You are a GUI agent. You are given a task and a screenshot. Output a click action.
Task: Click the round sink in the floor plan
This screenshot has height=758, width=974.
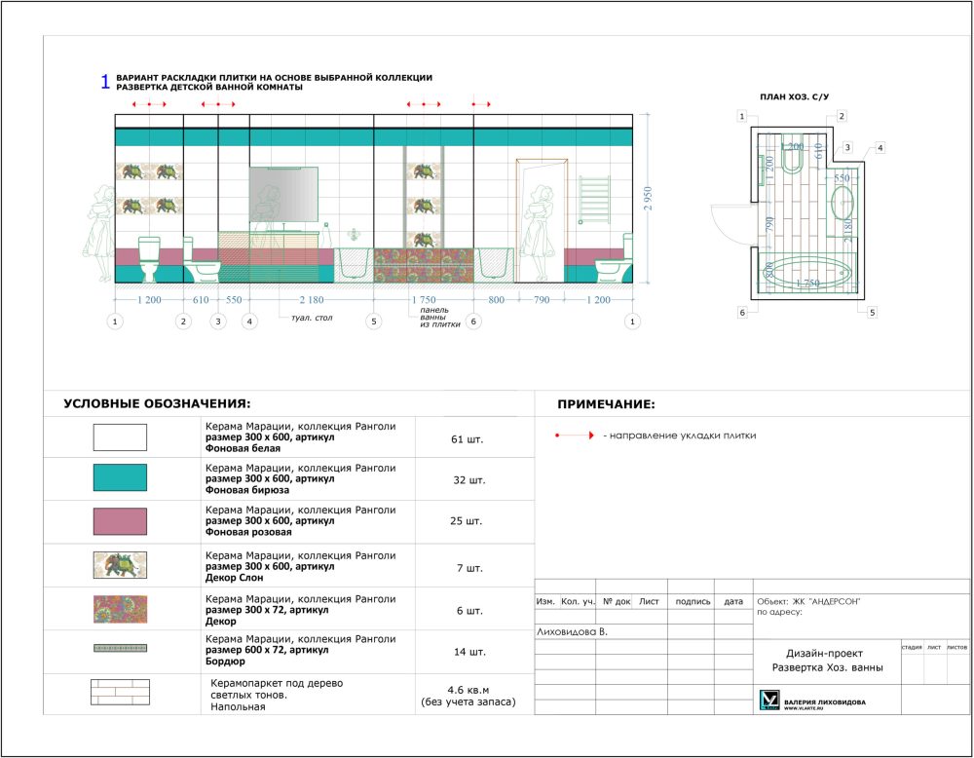click(843, 207)
